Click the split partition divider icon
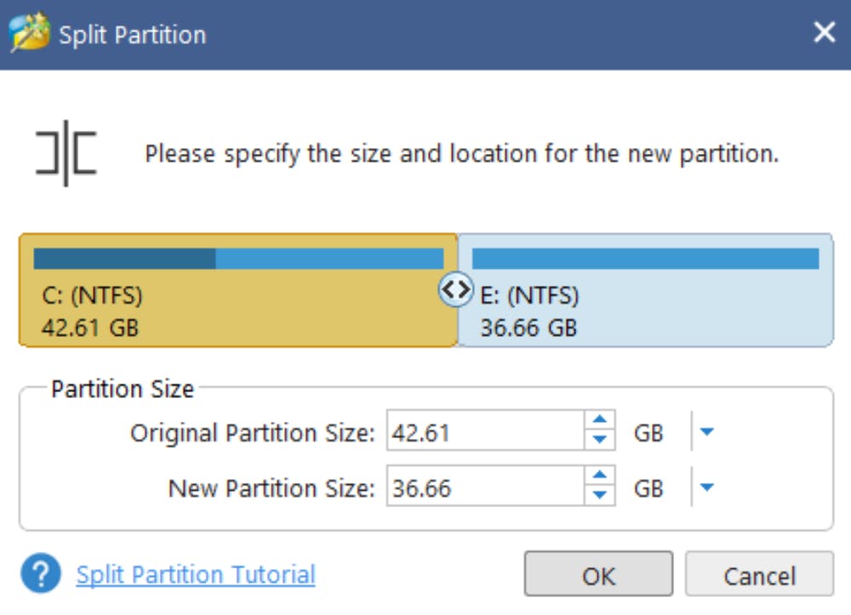Image resolution: width=851 pixels, height=615 pixels. click(x=66, y=153)
